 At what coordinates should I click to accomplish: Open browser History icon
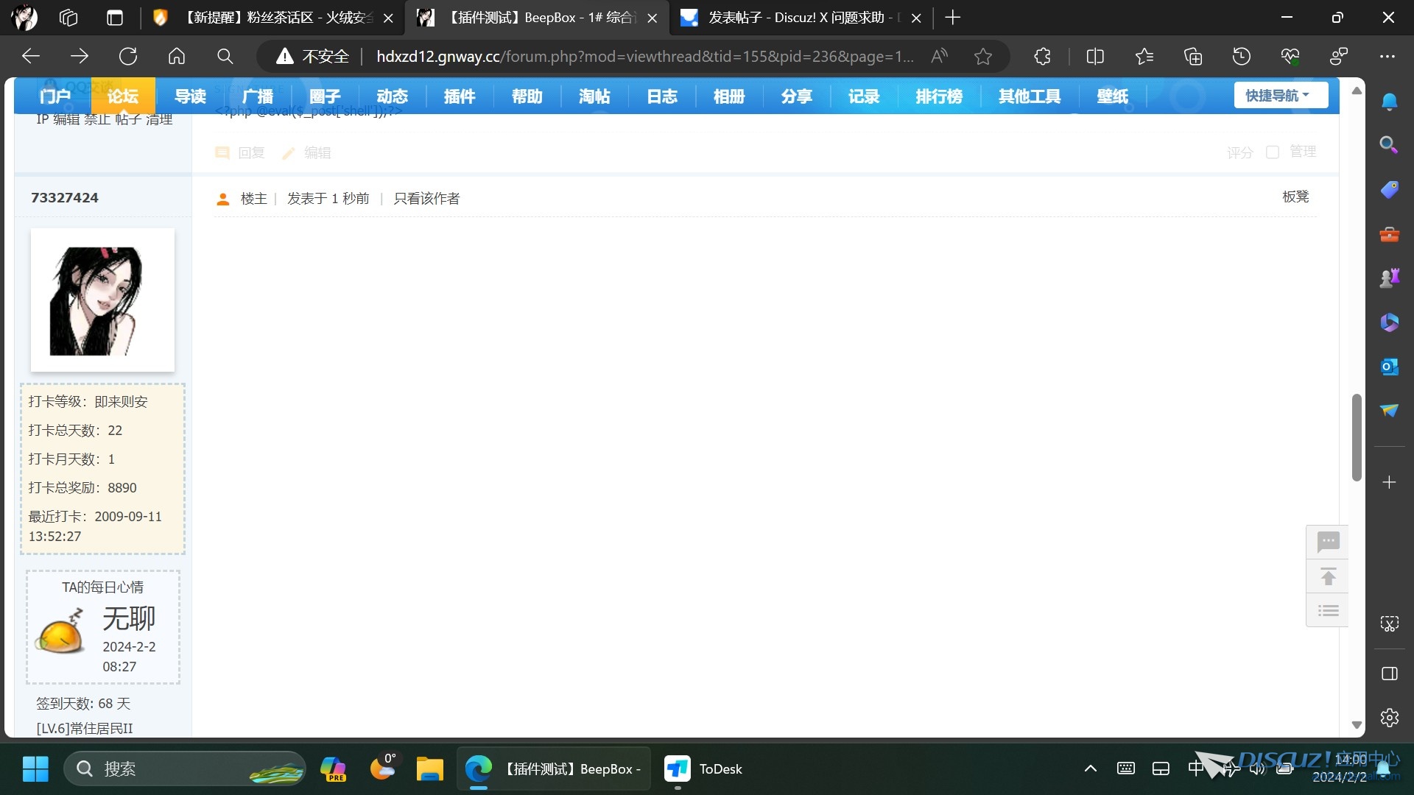[x=1242, y=57]
